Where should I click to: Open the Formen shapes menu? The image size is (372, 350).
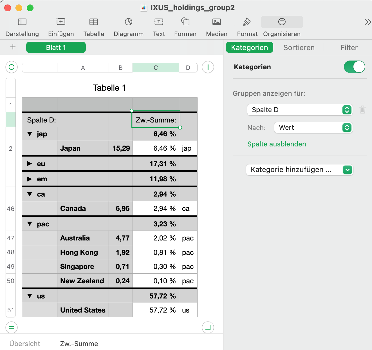tap(185, 22)
